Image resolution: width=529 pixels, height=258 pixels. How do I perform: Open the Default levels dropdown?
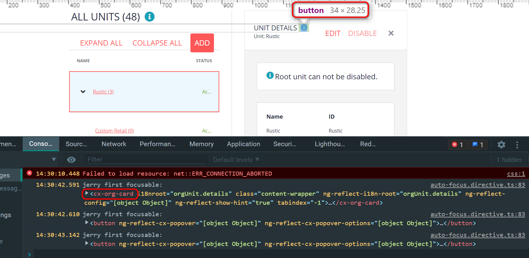236,160
